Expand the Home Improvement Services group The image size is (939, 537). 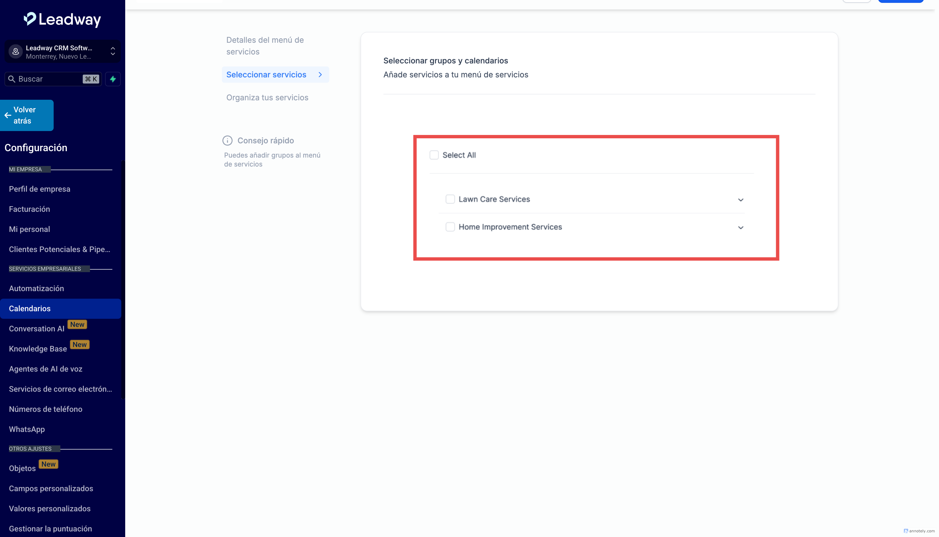pyautogui.click(x=740, y=227)
